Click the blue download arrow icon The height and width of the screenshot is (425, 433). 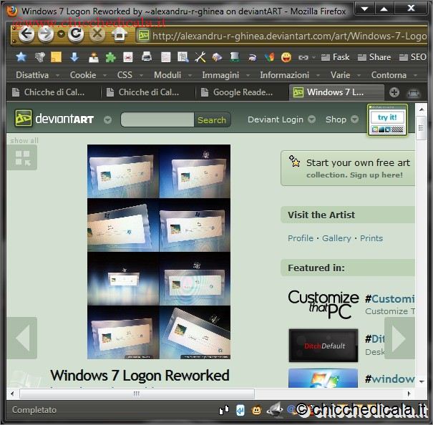click(74, 57)
